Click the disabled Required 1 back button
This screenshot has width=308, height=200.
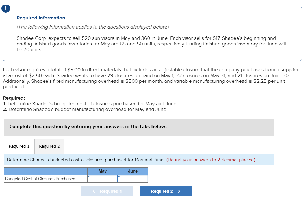tap(107, 191)
